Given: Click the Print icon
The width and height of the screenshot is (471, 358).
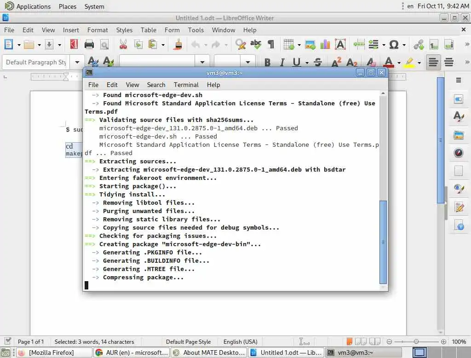Looking at the screenshot, I should 89,45.
